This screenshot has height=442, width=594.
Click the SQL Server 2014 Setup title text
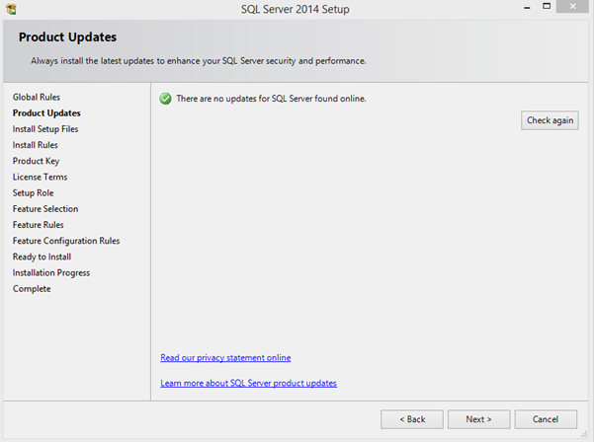[296, 9]
